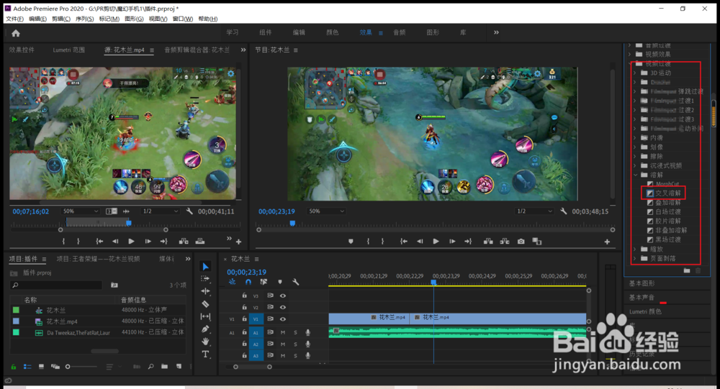Activate the Type (T) tool

(206, 354)
